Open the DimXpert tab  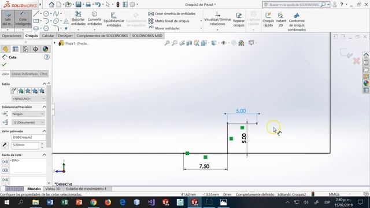coord(65,36)
